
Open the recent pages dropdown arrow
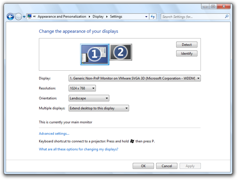coord(24,17)
